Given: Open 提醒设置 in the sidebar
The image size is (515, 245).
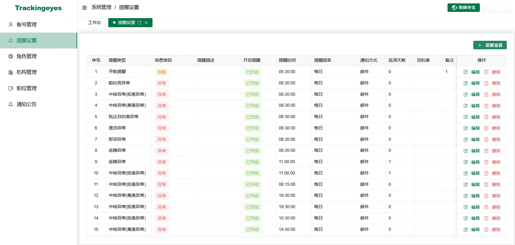Looking at the screenshot, I should [39, 41].
